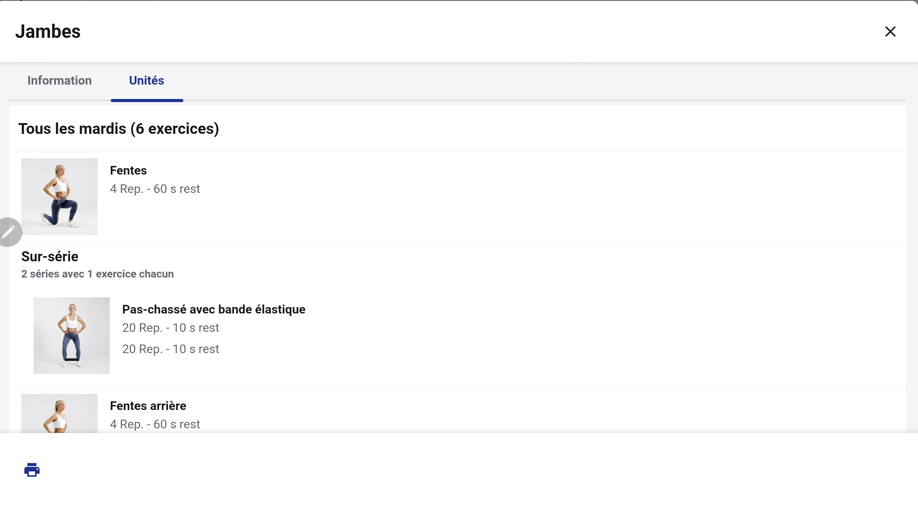Click the Jambes dialog title
This screenshot has height=505, width=918.
pos(48,32)
